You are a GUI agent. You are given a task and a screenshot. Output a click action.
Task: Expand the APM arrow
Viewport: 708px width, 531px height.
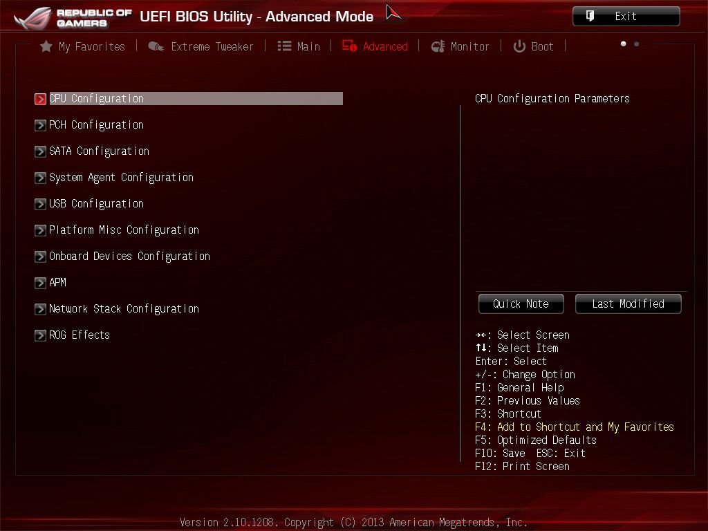click(x=40, y=283)
